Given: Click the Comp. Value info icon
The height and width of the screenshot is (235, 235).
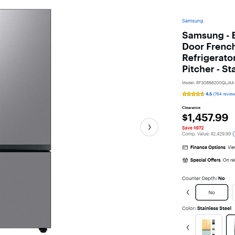Looking at the screenshot, I should pos(234,134).
